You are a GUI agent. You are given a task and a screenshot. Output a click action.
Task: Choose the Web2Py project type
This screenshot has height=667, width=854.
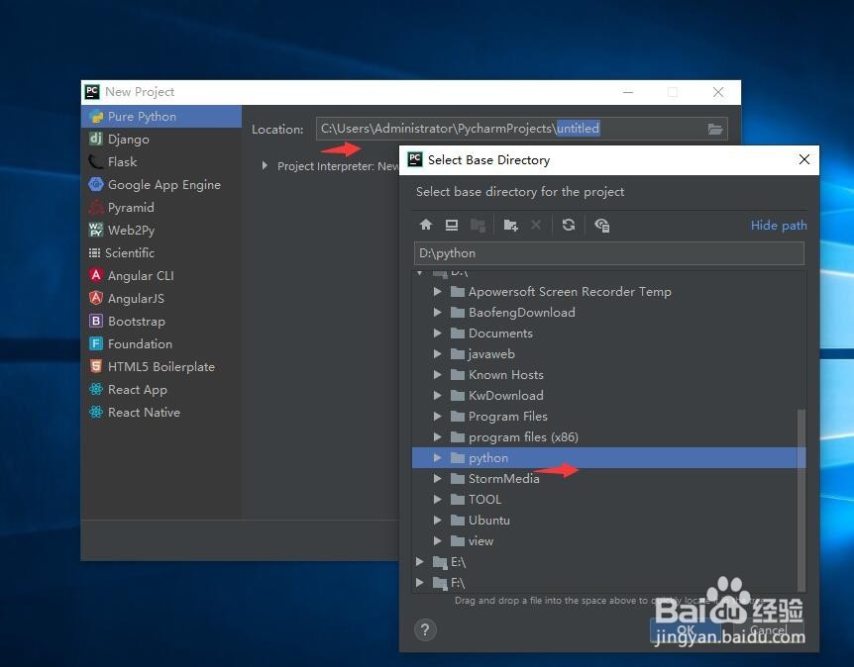click(160, 231)
